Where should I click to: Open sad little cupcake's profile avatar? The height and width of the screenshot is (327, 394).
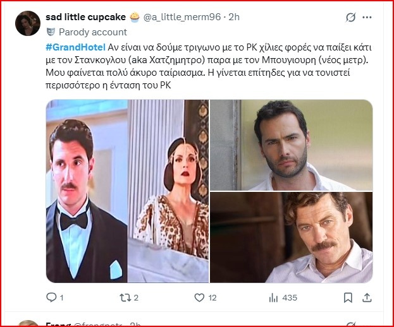point(28,23)
